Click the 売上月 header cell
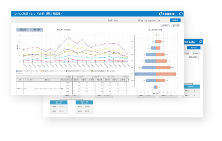222x141 pixels. [x=69, y=77]
